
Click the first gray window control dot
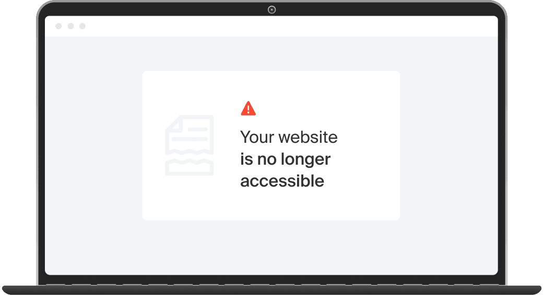pos(58,26)
